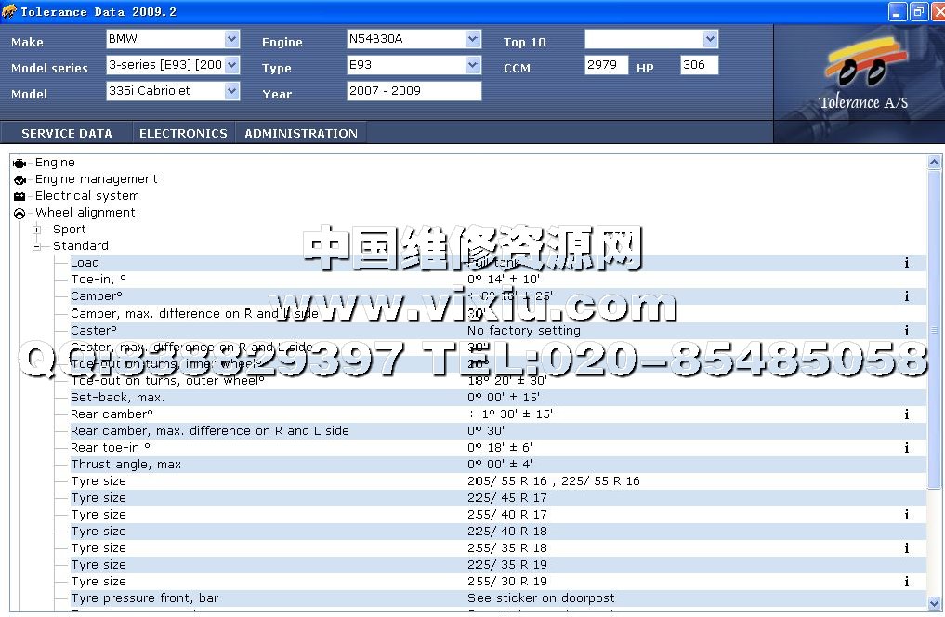This screenshot has width=945, height=617.
Task: Click the Engine management icon
Action: pyautogui.click(x=20, y=179)
